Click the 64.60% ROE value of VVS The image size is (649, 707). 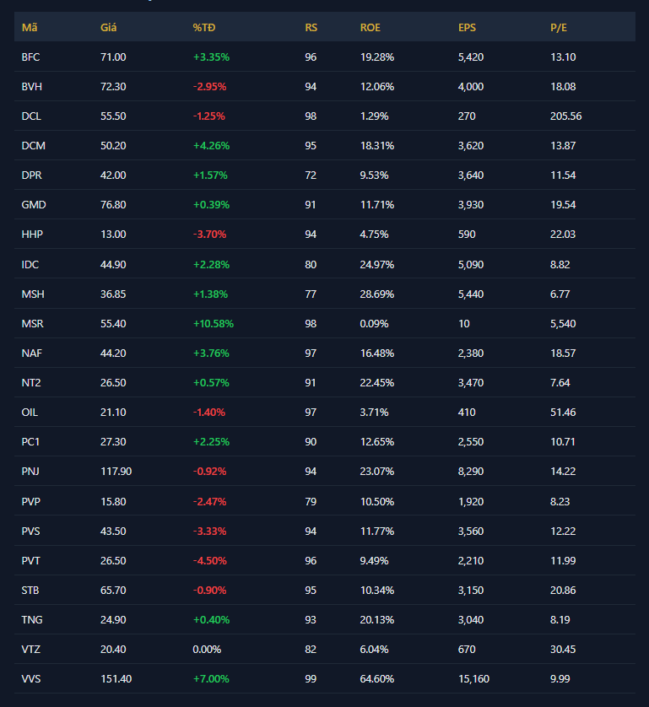(x=377, y=679)
